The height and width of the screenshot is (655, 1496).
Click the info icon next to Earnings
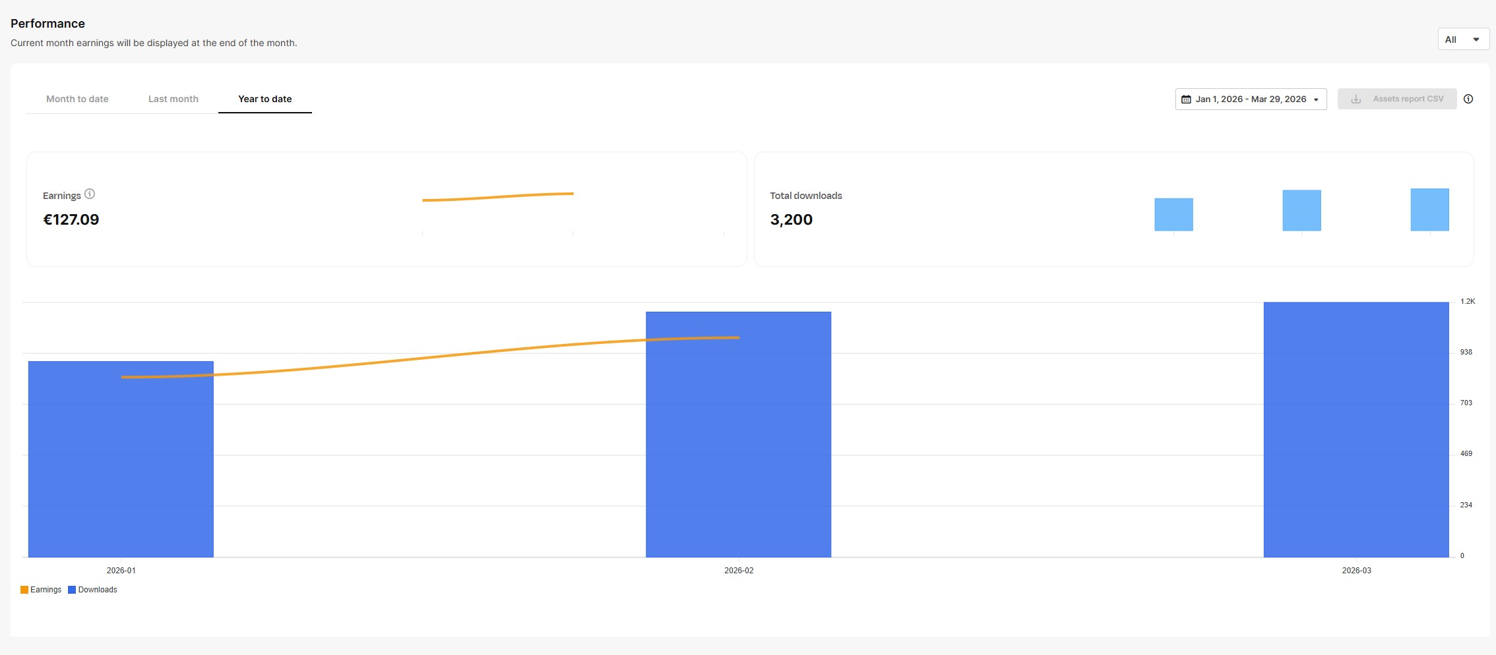point(90,194)
